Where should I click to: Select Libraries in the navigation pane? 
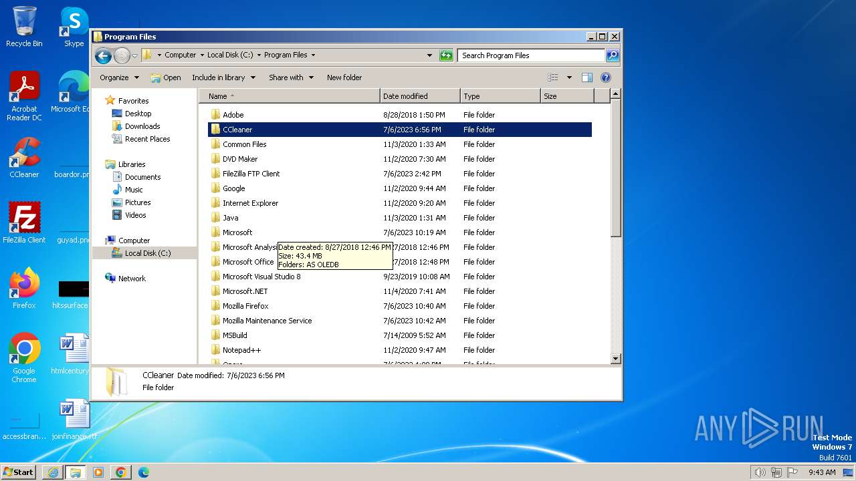pos(132,164)
